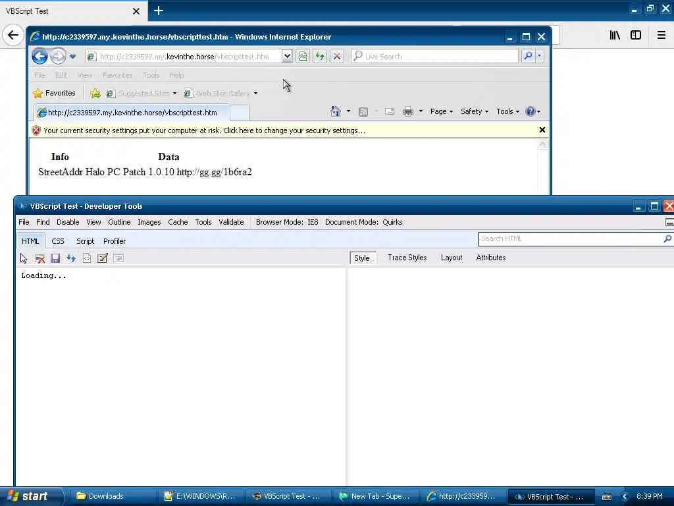This screenshot has height=506, width=674.
Task: Switch to the Profiler tab
Action: coord(115,241)
